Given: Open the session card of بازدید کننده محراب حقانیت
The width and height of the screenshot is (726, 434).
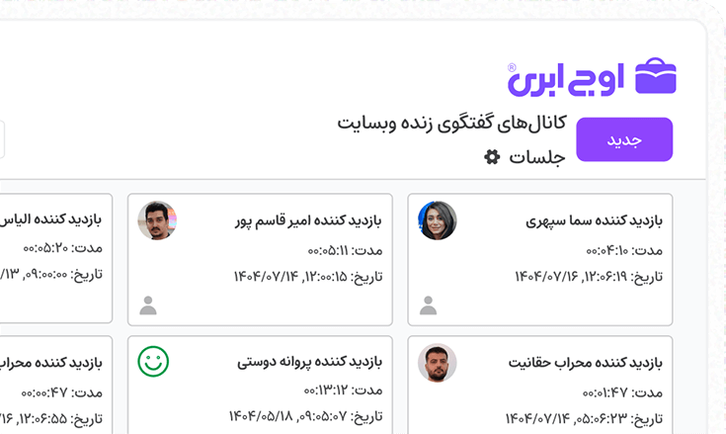Looking at the screenshot, I should [x=540, y=385].
